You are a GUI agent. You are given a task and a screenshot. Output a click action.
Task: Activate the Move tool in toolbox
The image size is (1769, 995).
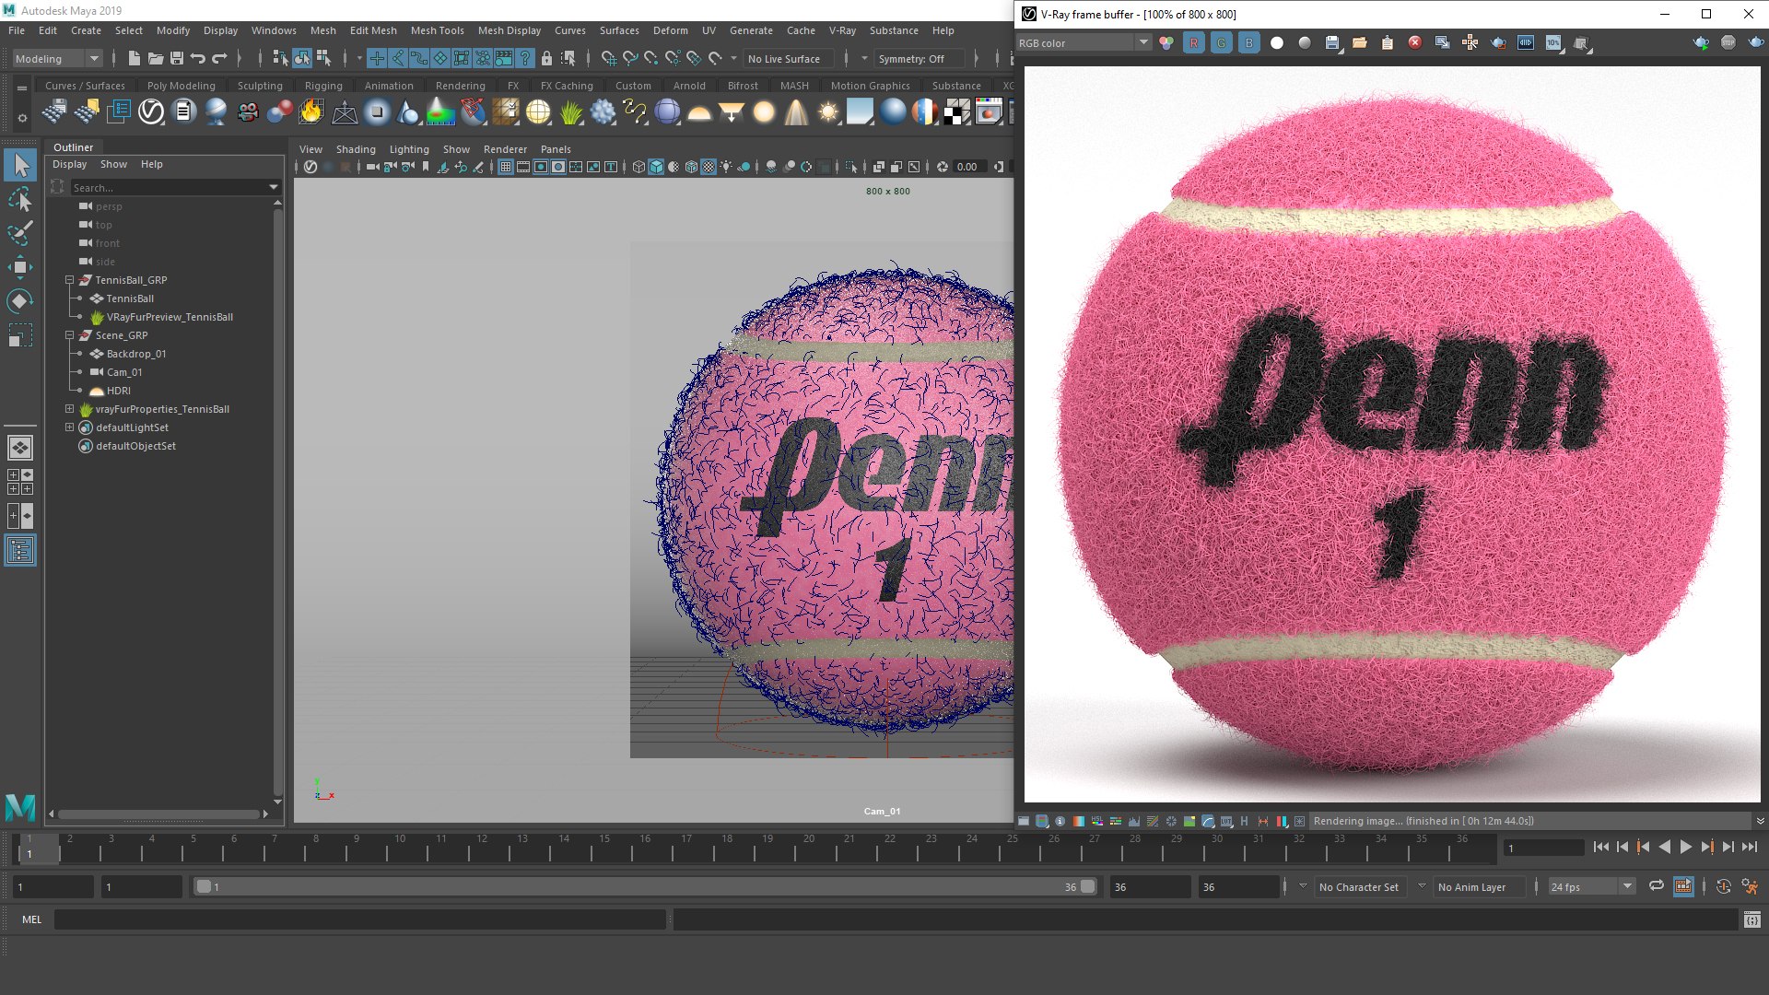tap(20, 267)
